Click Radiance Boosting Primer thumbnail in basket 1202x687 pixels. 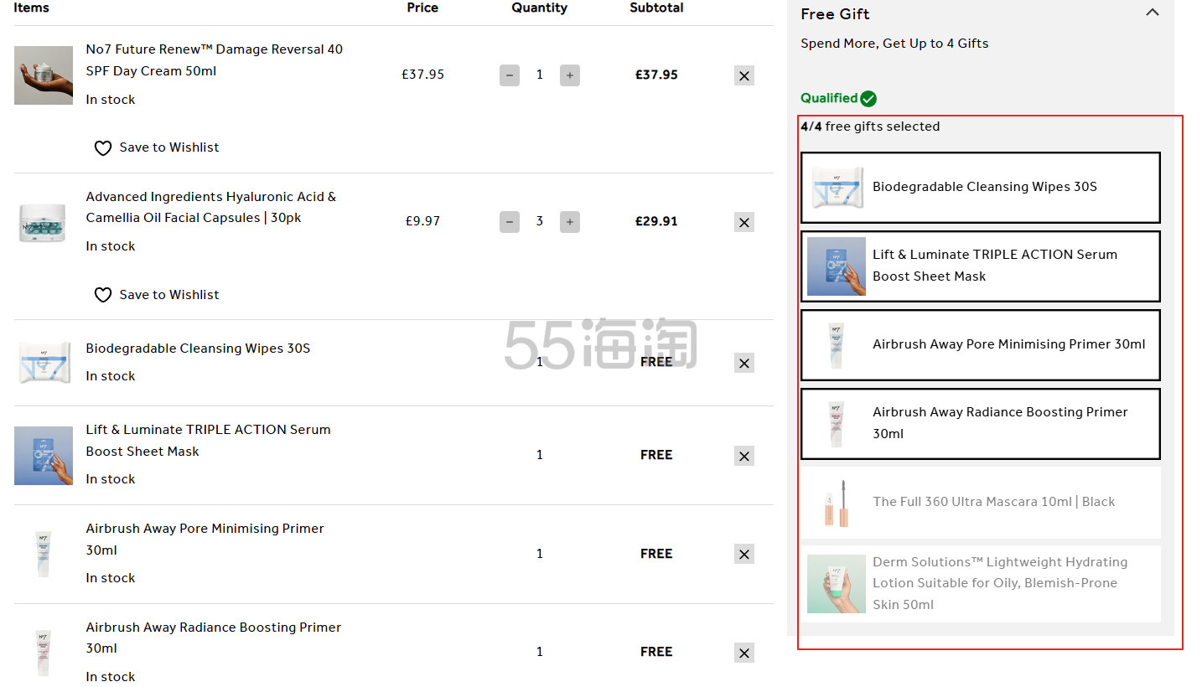[44, 653]
